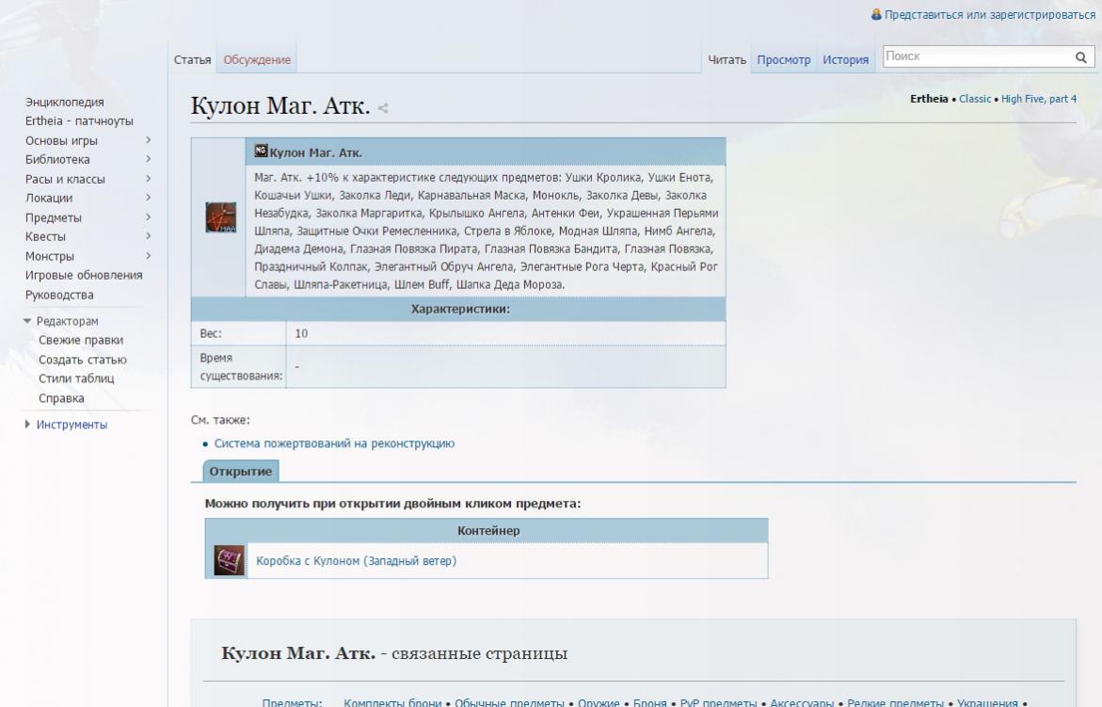Click the Кулон Маг. Атк. item icon

click(x=220, y=218)
